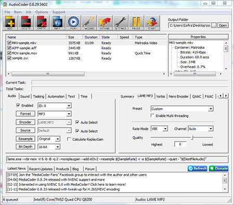This screenshot has height=205, width=234.
Task: Click the ADD files toolbar icon
Action: pyautogui.click(x=10, y=23)
